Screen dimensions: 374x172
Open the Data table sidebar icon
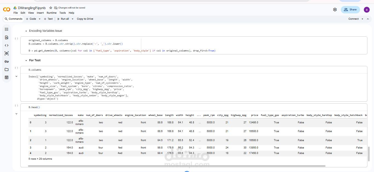click(x=7, y=77)
